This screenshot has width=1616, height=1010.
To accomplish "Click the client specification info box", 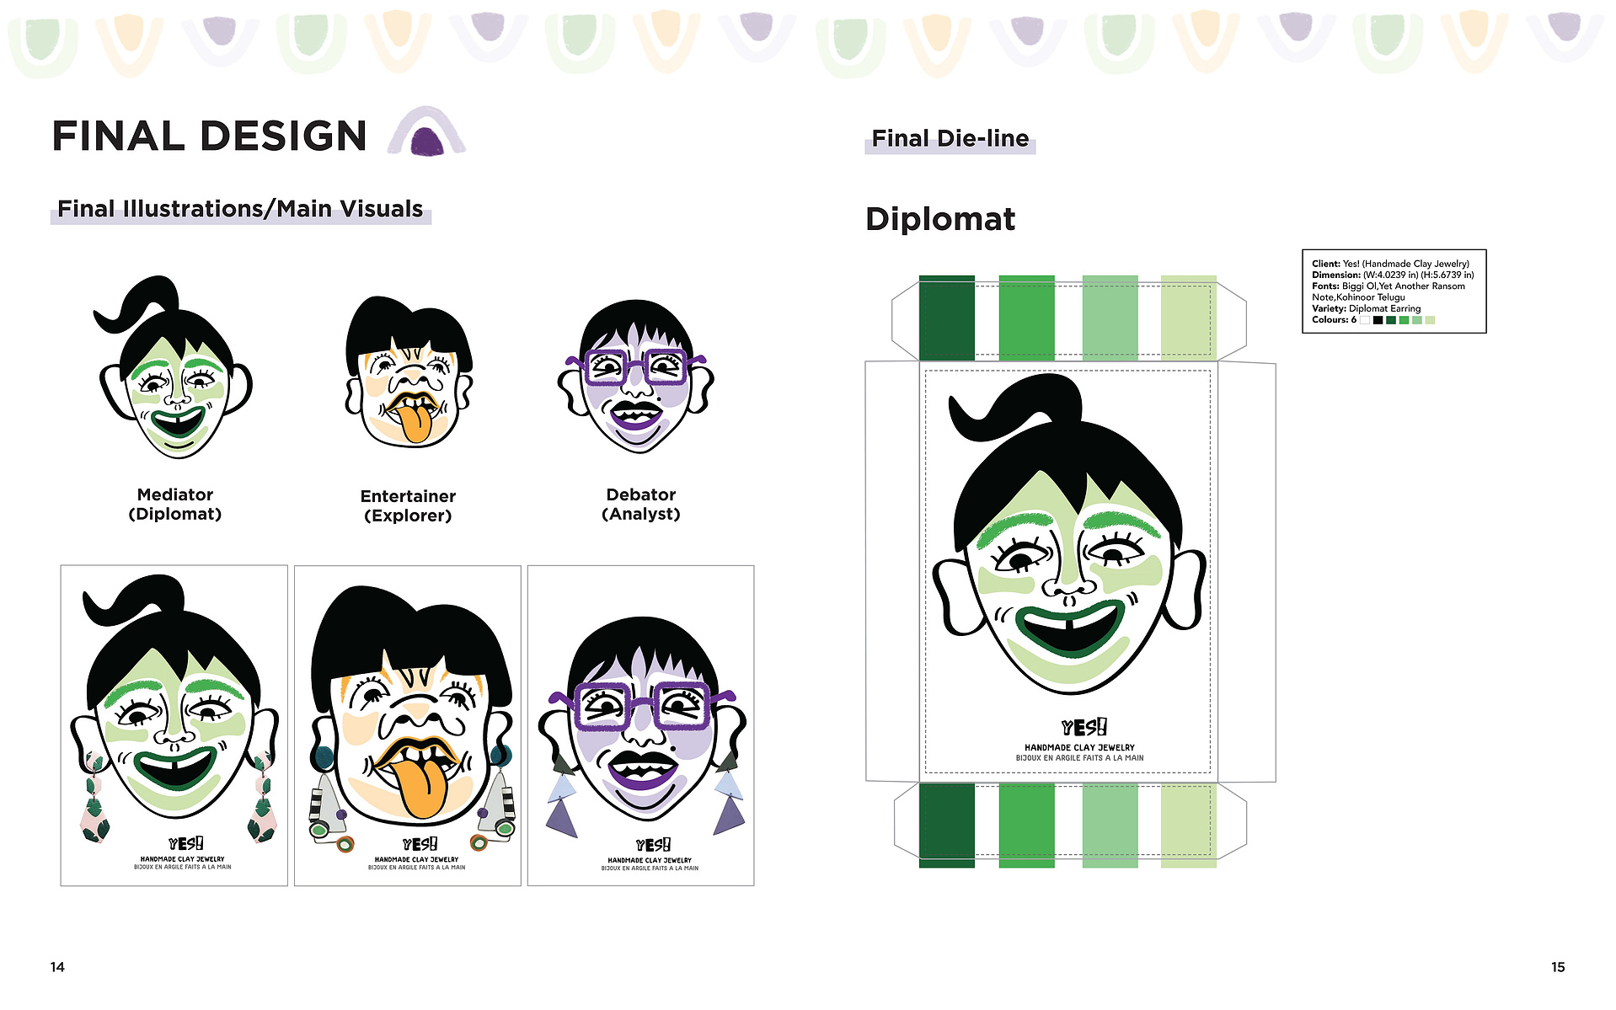I will point(1394,291).
